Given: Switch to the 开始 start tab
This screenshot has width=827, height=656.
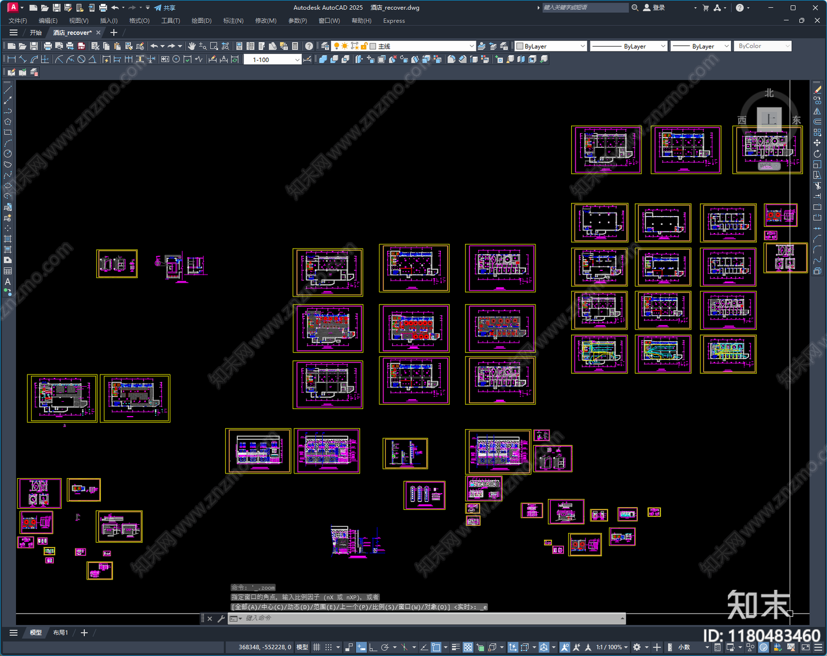Looking at the screenshot, I should coord(36,33).
